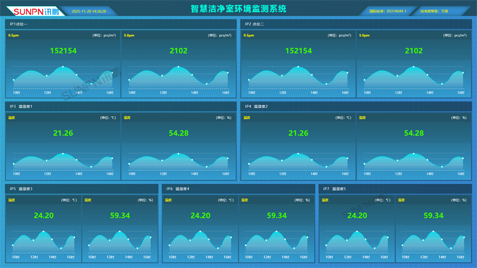Image resolution: width=477 pixels, height=268 pixels.
Task: Open the IP2 点位二 panel header
Action: (x=255, y=24)
